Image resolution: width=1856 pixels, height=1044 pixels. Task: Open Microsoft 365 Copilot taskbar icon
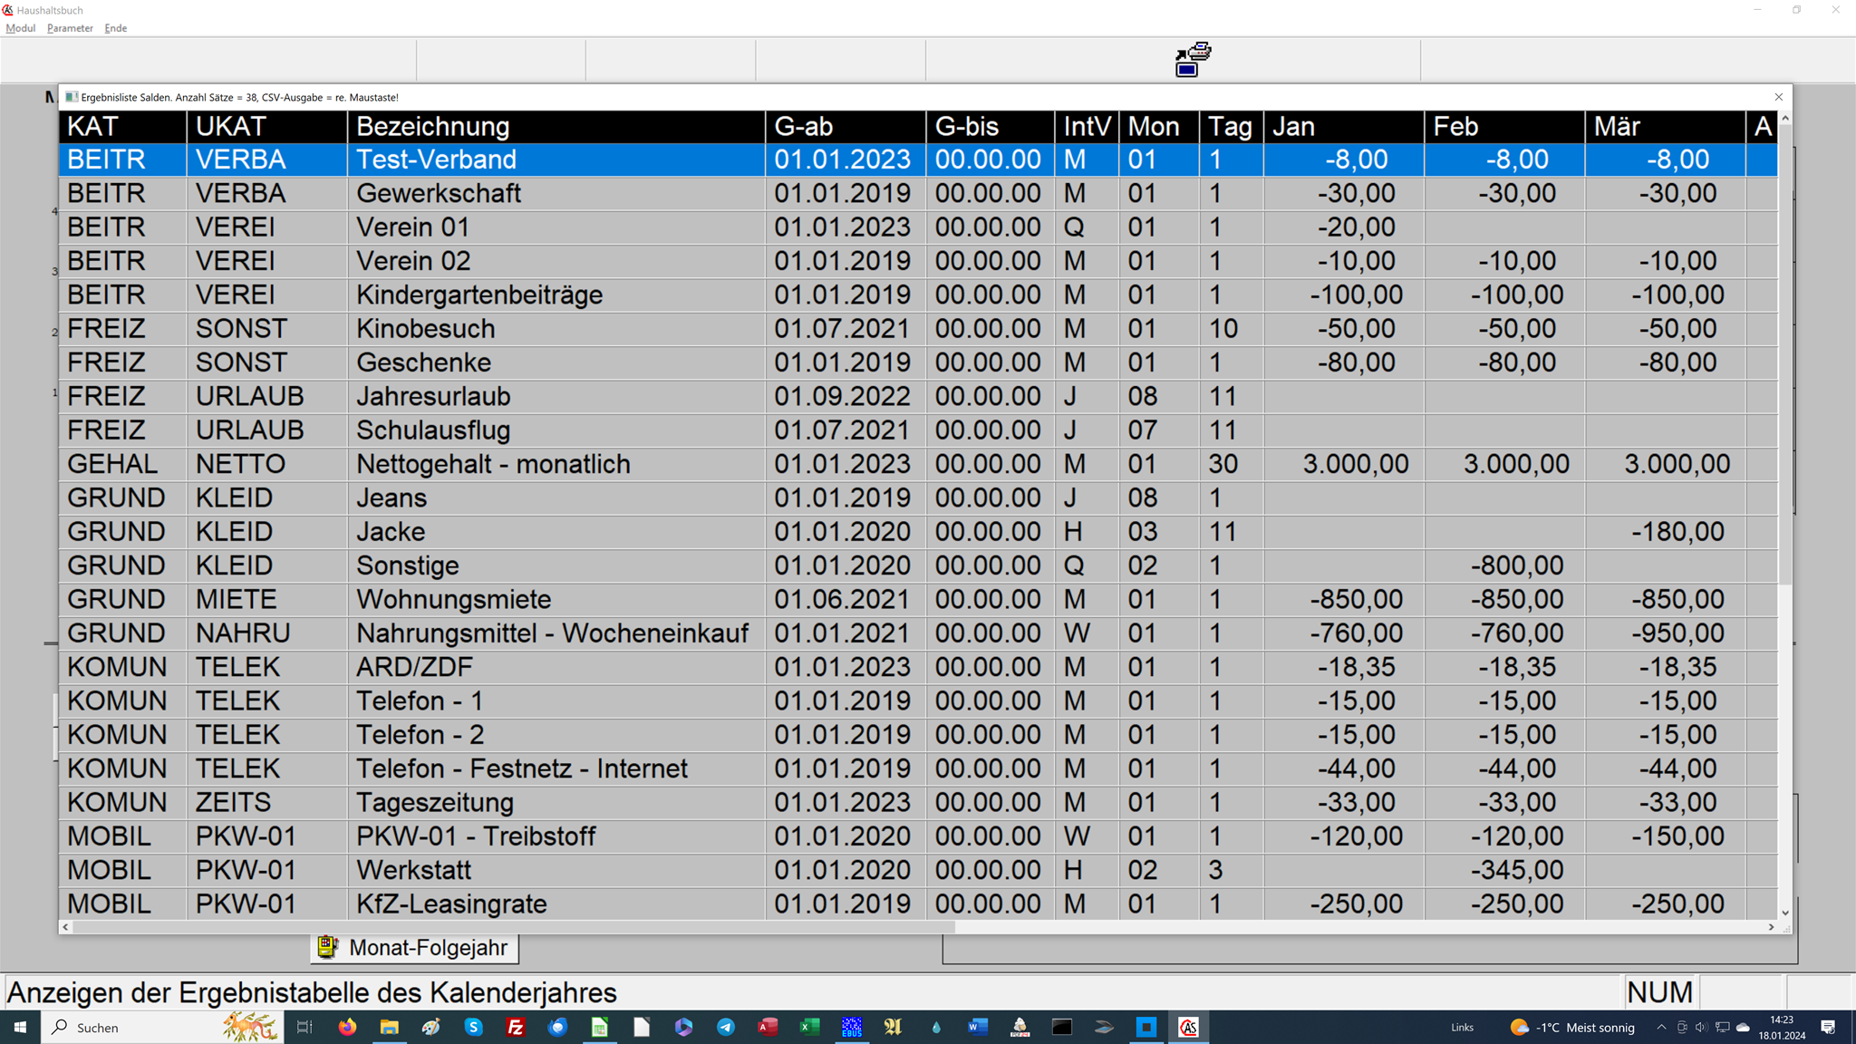[683, 1027]
